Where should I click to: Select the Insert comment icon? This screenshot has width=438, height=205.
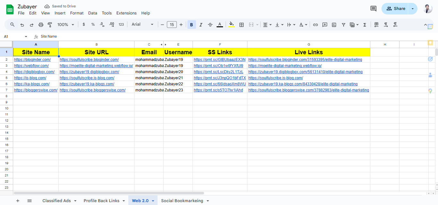point(324,24)
